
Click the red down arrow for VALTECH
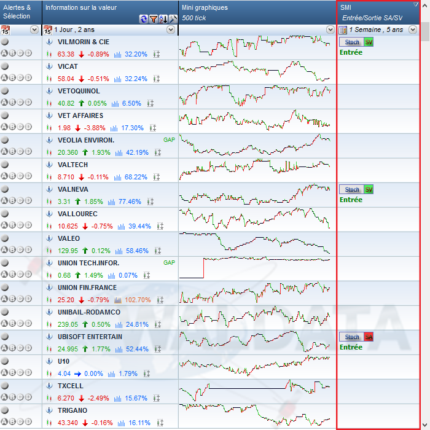tap(81, 178)
